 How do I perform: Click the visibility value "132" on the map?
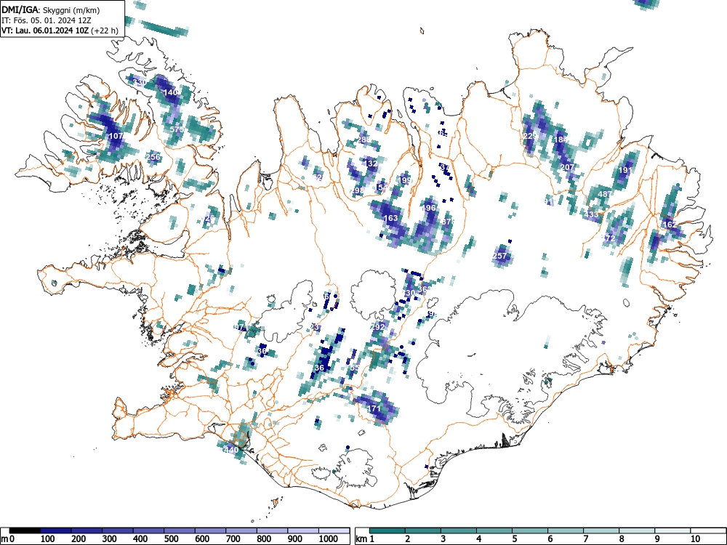point(371,163)
